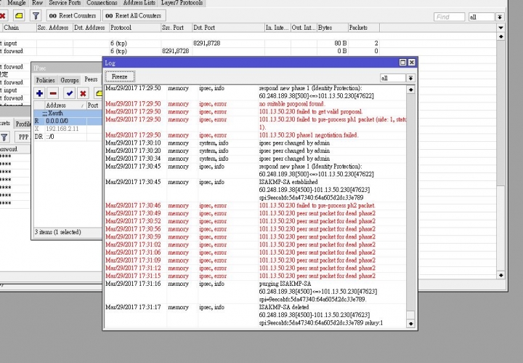This screenshot has height=363, width=523.
Task: Click the PPP window filter funnel icon
Action: (x=4, y=137)
